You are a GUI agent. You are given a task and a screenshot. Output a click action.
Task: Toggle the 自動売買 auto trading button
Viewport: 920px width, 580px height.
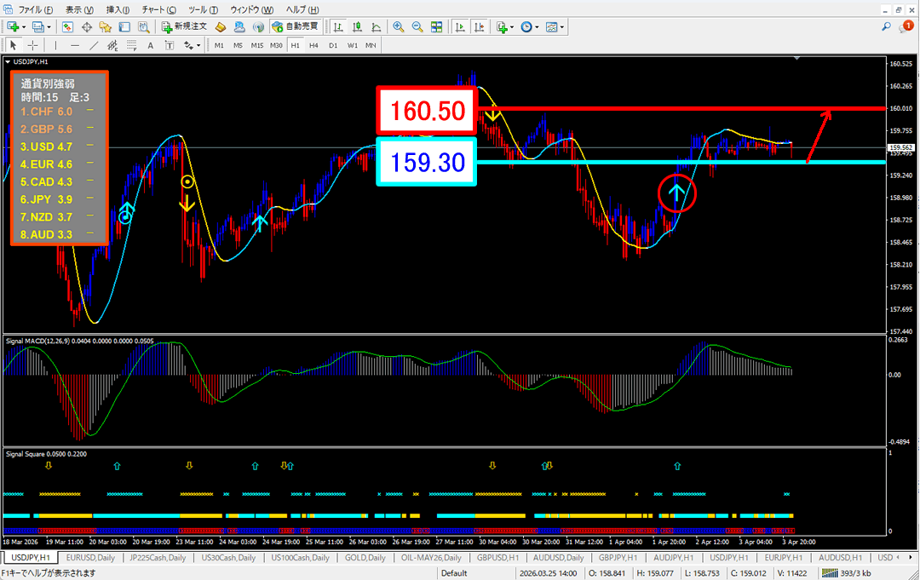[295, 26]
